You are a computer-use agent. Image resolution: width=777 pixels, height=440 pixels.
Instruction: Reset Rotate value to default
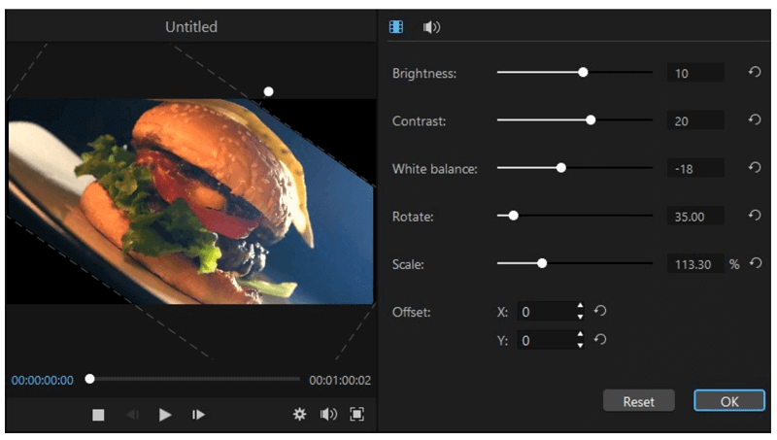click(755, 215)
